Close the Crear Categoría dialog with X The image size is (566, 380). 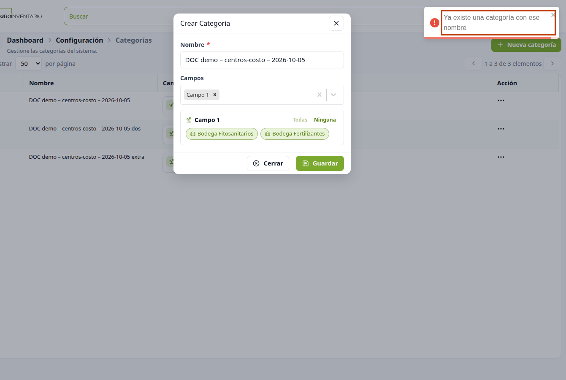coord(336,23)
